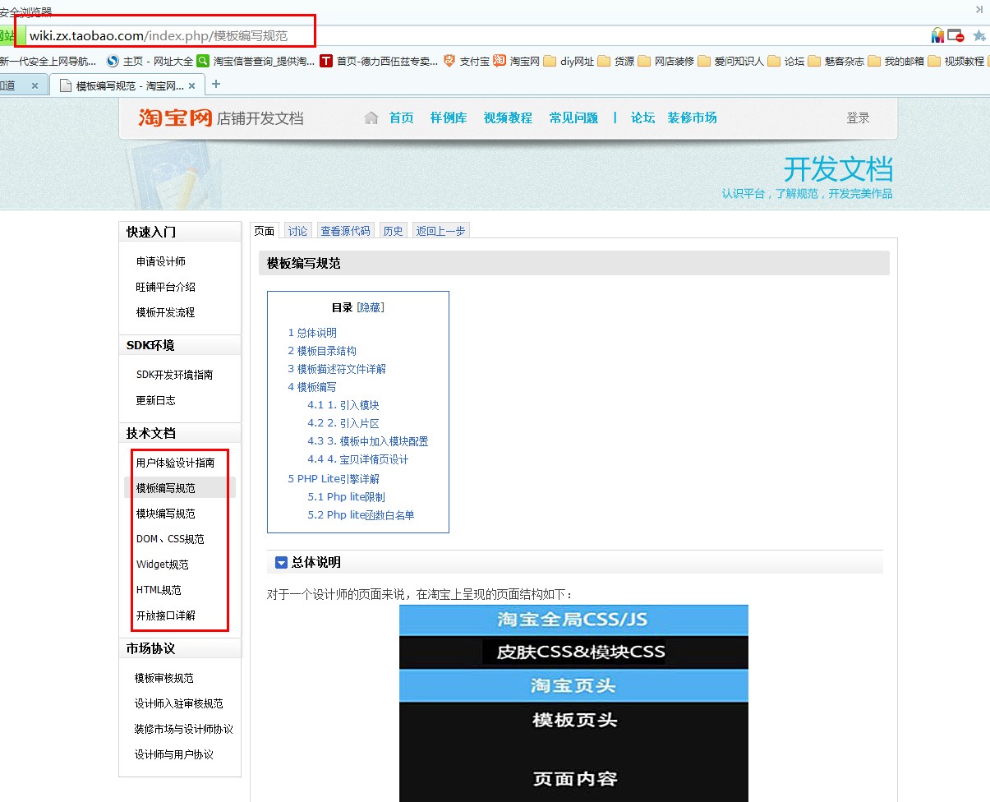990x802 pixels.
Task: Hide the table of contents via 隐藏
Action: click(371, 307)
